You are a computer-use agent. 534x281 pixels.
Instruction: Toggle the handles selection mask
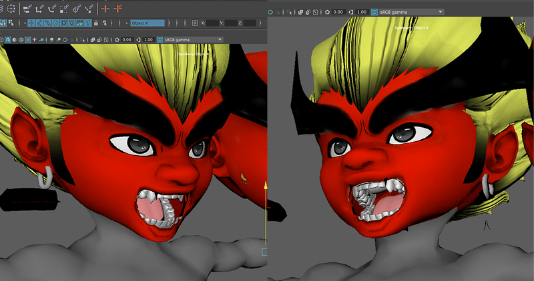[x=80, y=23]
